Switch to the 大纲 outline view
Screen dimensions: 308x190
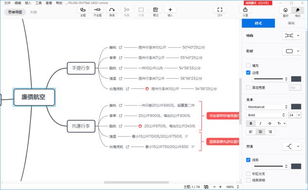[33, 12]
